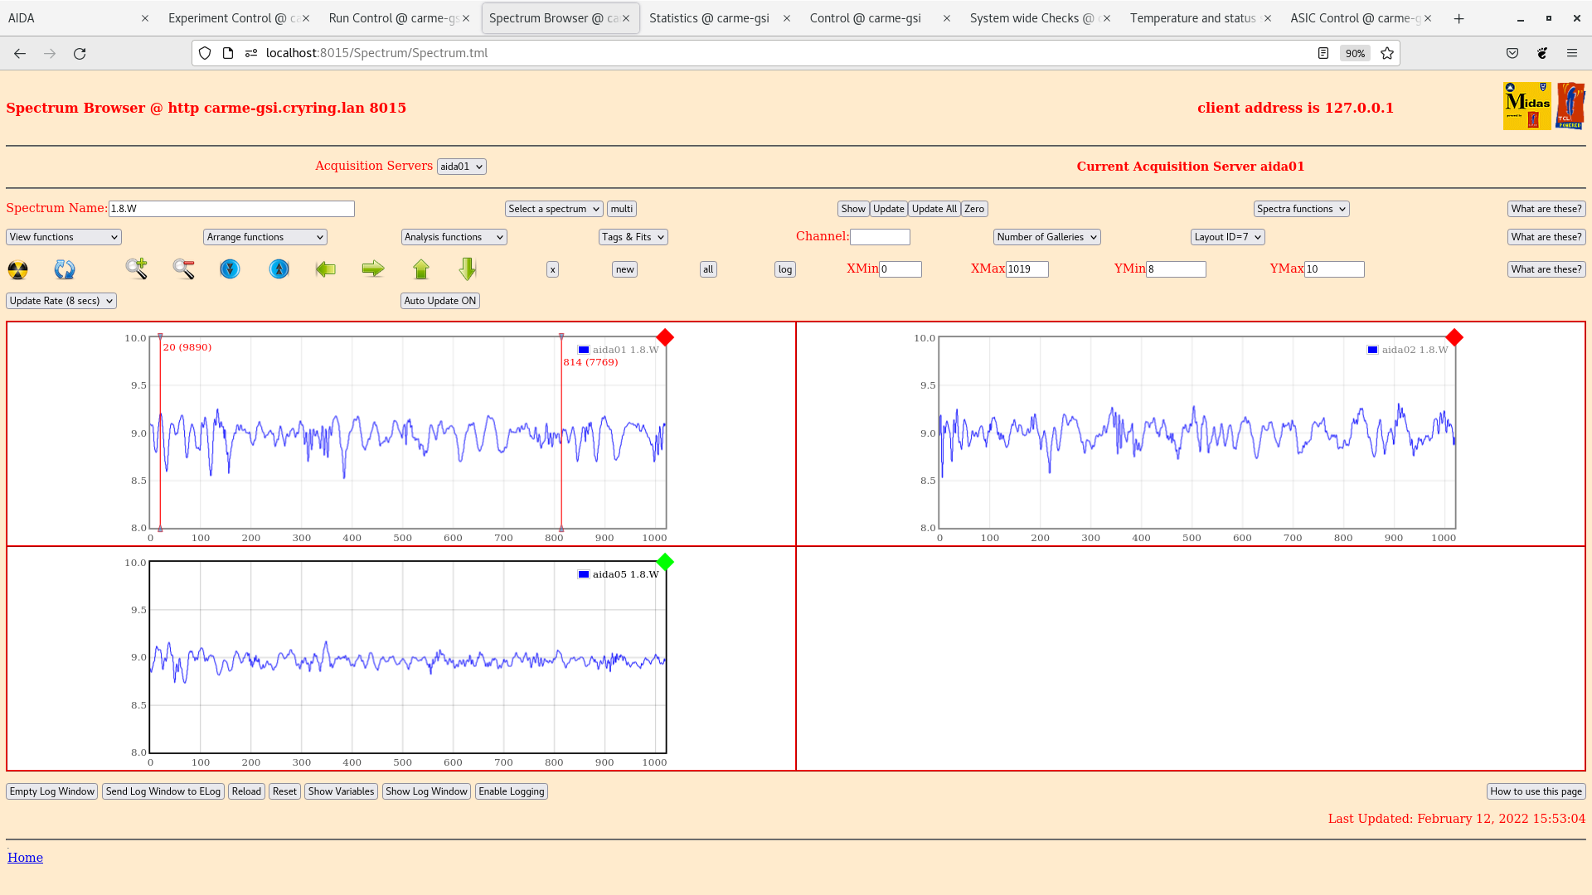Select the zoom in magnifier icon
This screenshot has width=1592, height=895.
pos(137,269)
